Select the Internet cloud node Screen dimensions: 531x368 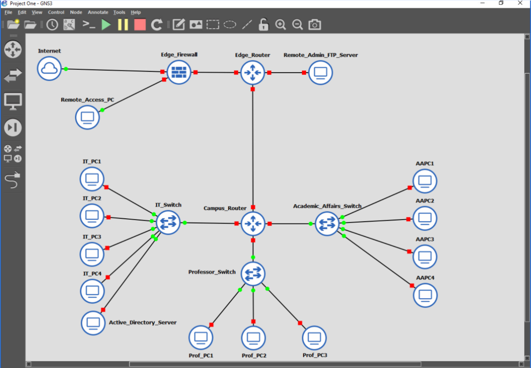(x=48, y=68)
